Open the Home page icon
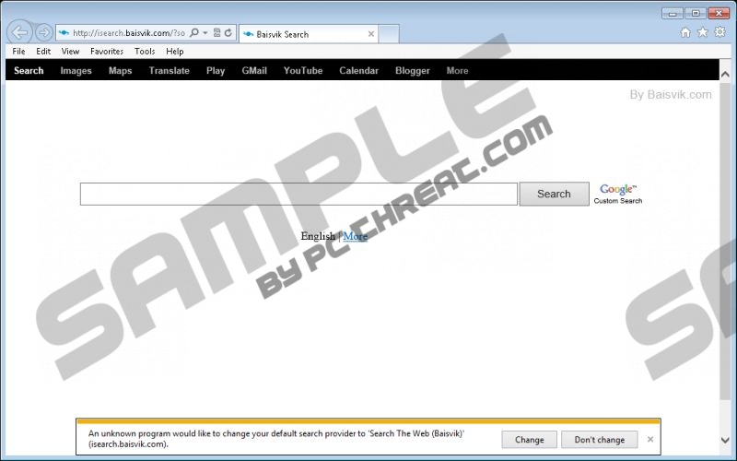Image resolution: width=737 pixels, height=461 pixels. [x=685, y=32]
